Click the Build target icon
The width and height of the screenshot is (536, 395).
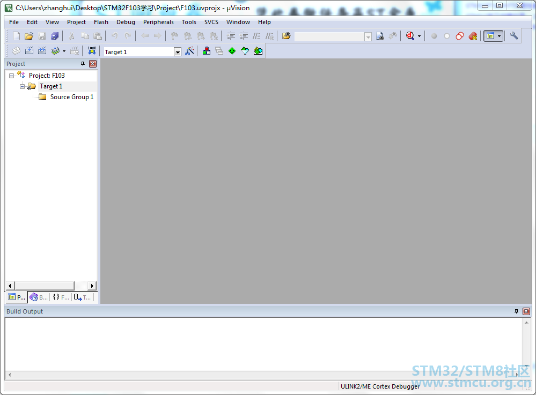(x=30, y=51)
